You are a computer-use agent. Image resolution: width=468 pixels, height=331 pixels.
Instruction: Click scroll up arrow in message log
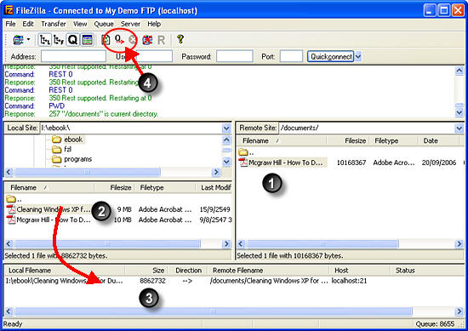point(459,71)
